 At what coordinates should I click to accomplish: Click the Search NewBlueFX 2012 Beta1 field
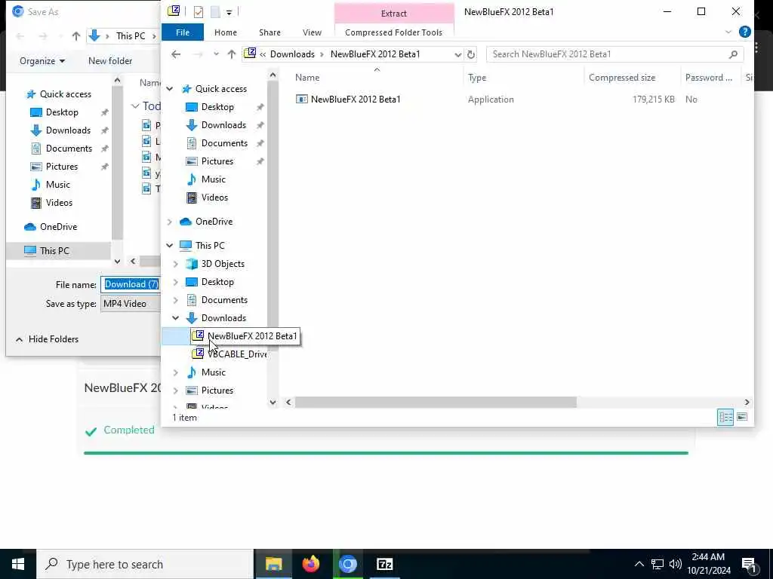pyautogui.click(x=608, y=54)
